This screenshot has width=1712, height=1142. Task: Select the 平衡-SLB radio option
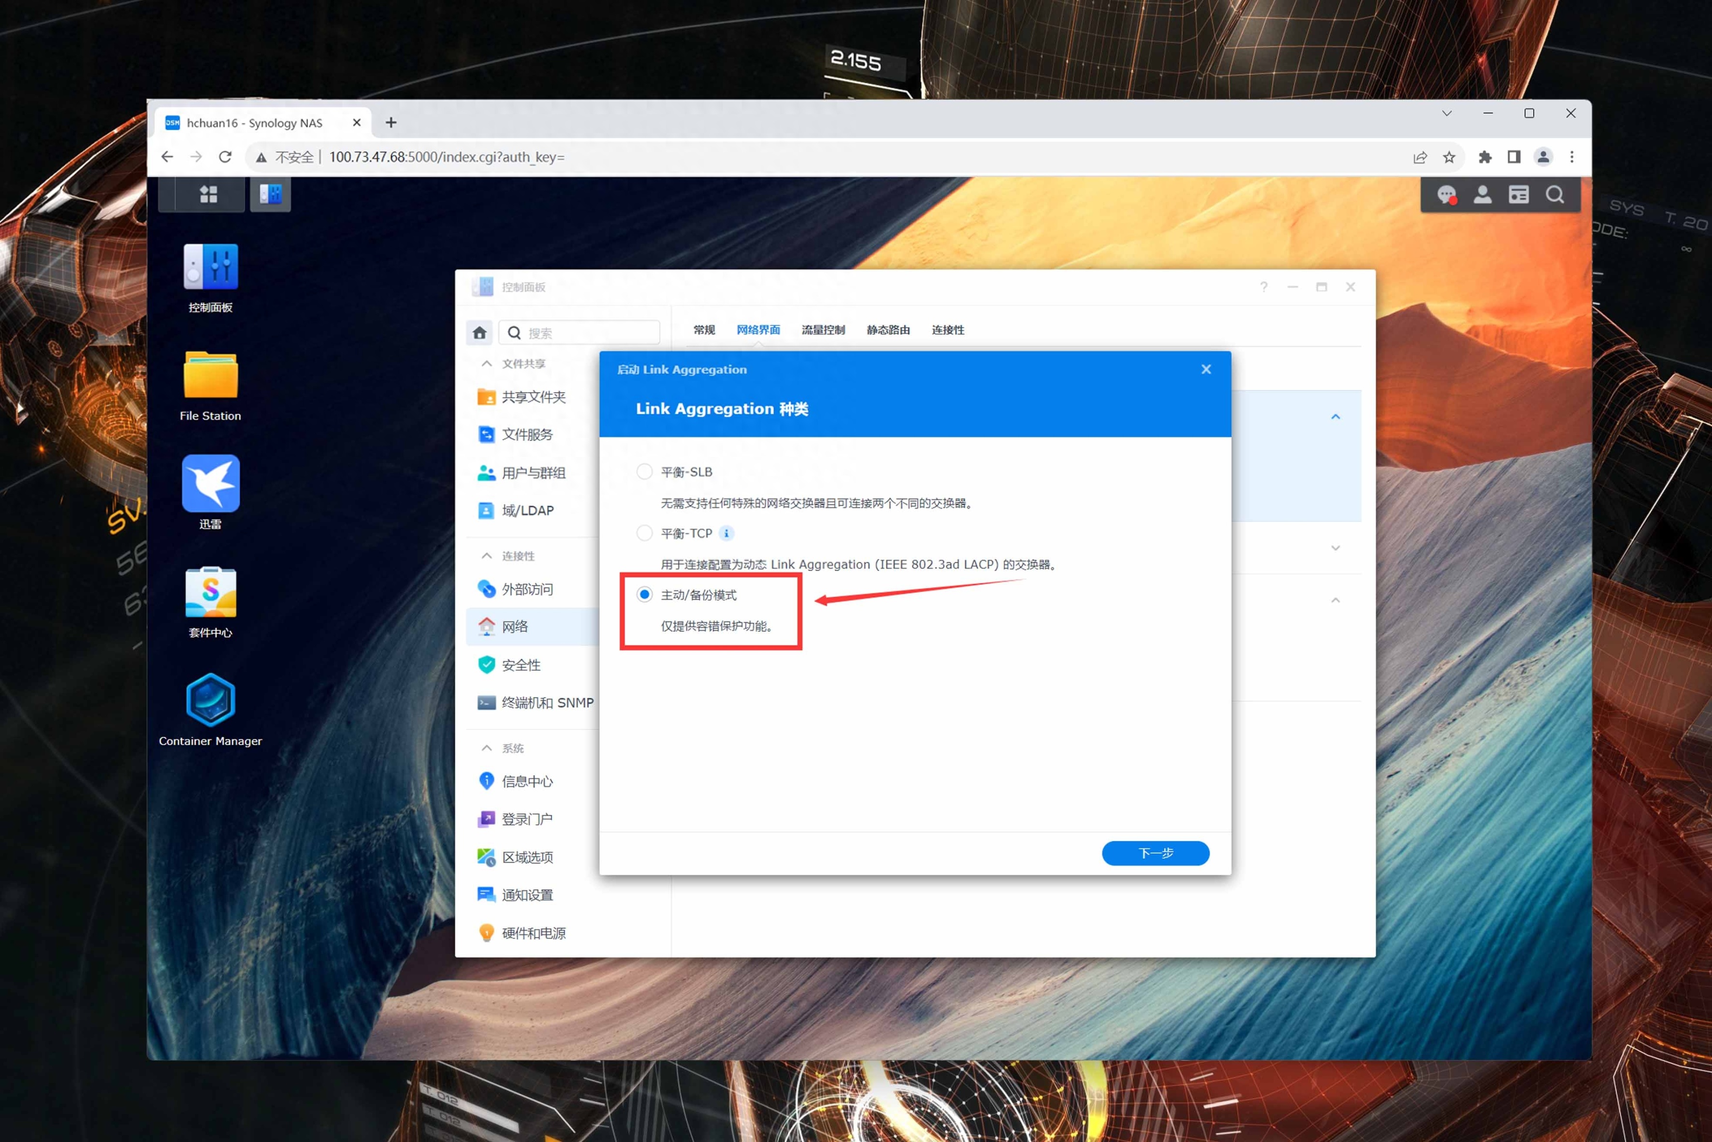click(644, 472)
